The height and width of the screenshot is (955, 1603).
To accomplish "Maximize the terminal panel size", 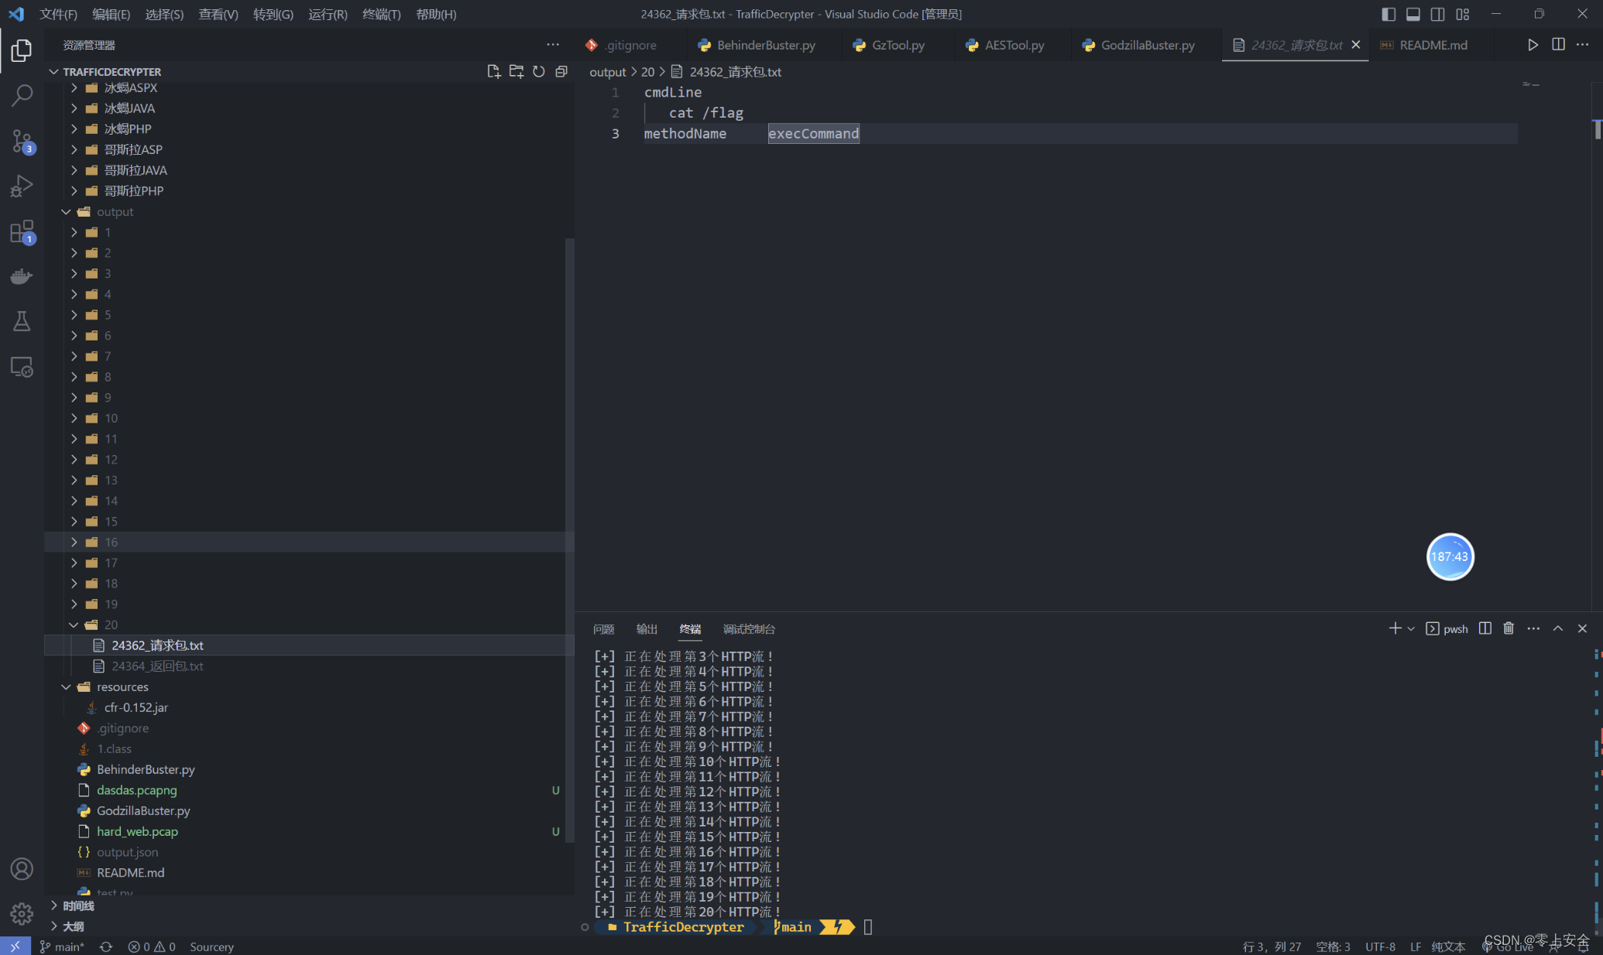I will click(x=1557, y=628).
